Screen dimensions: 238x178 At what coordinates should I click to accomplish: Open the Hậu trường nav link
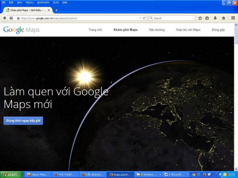click(x=157, y=30)
